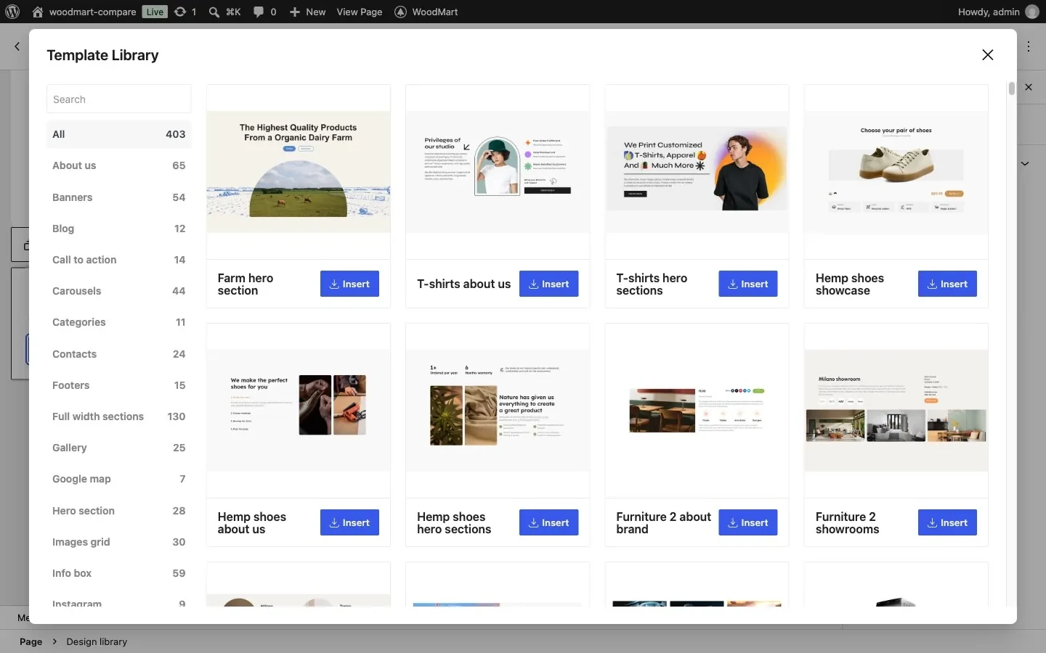This screenshot has height=653, width=1046.
Task: Select the About us category
Action: 118,165
